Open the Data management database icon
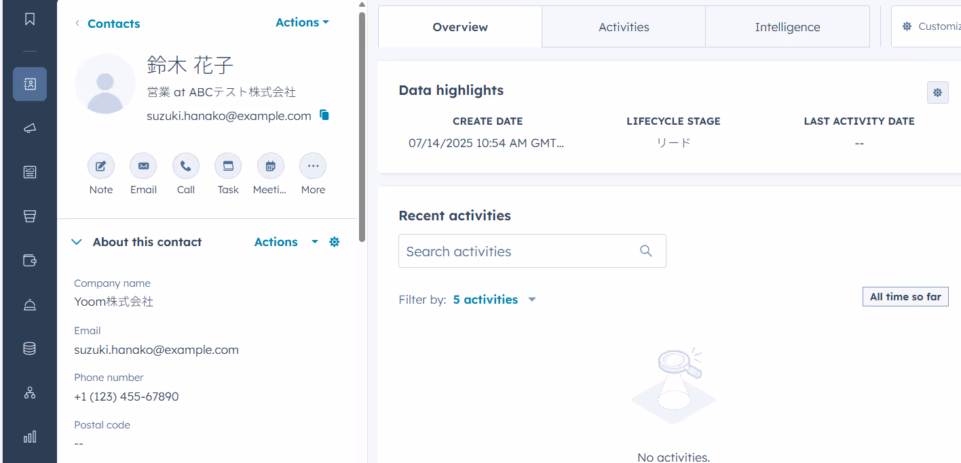 point(30,348)
